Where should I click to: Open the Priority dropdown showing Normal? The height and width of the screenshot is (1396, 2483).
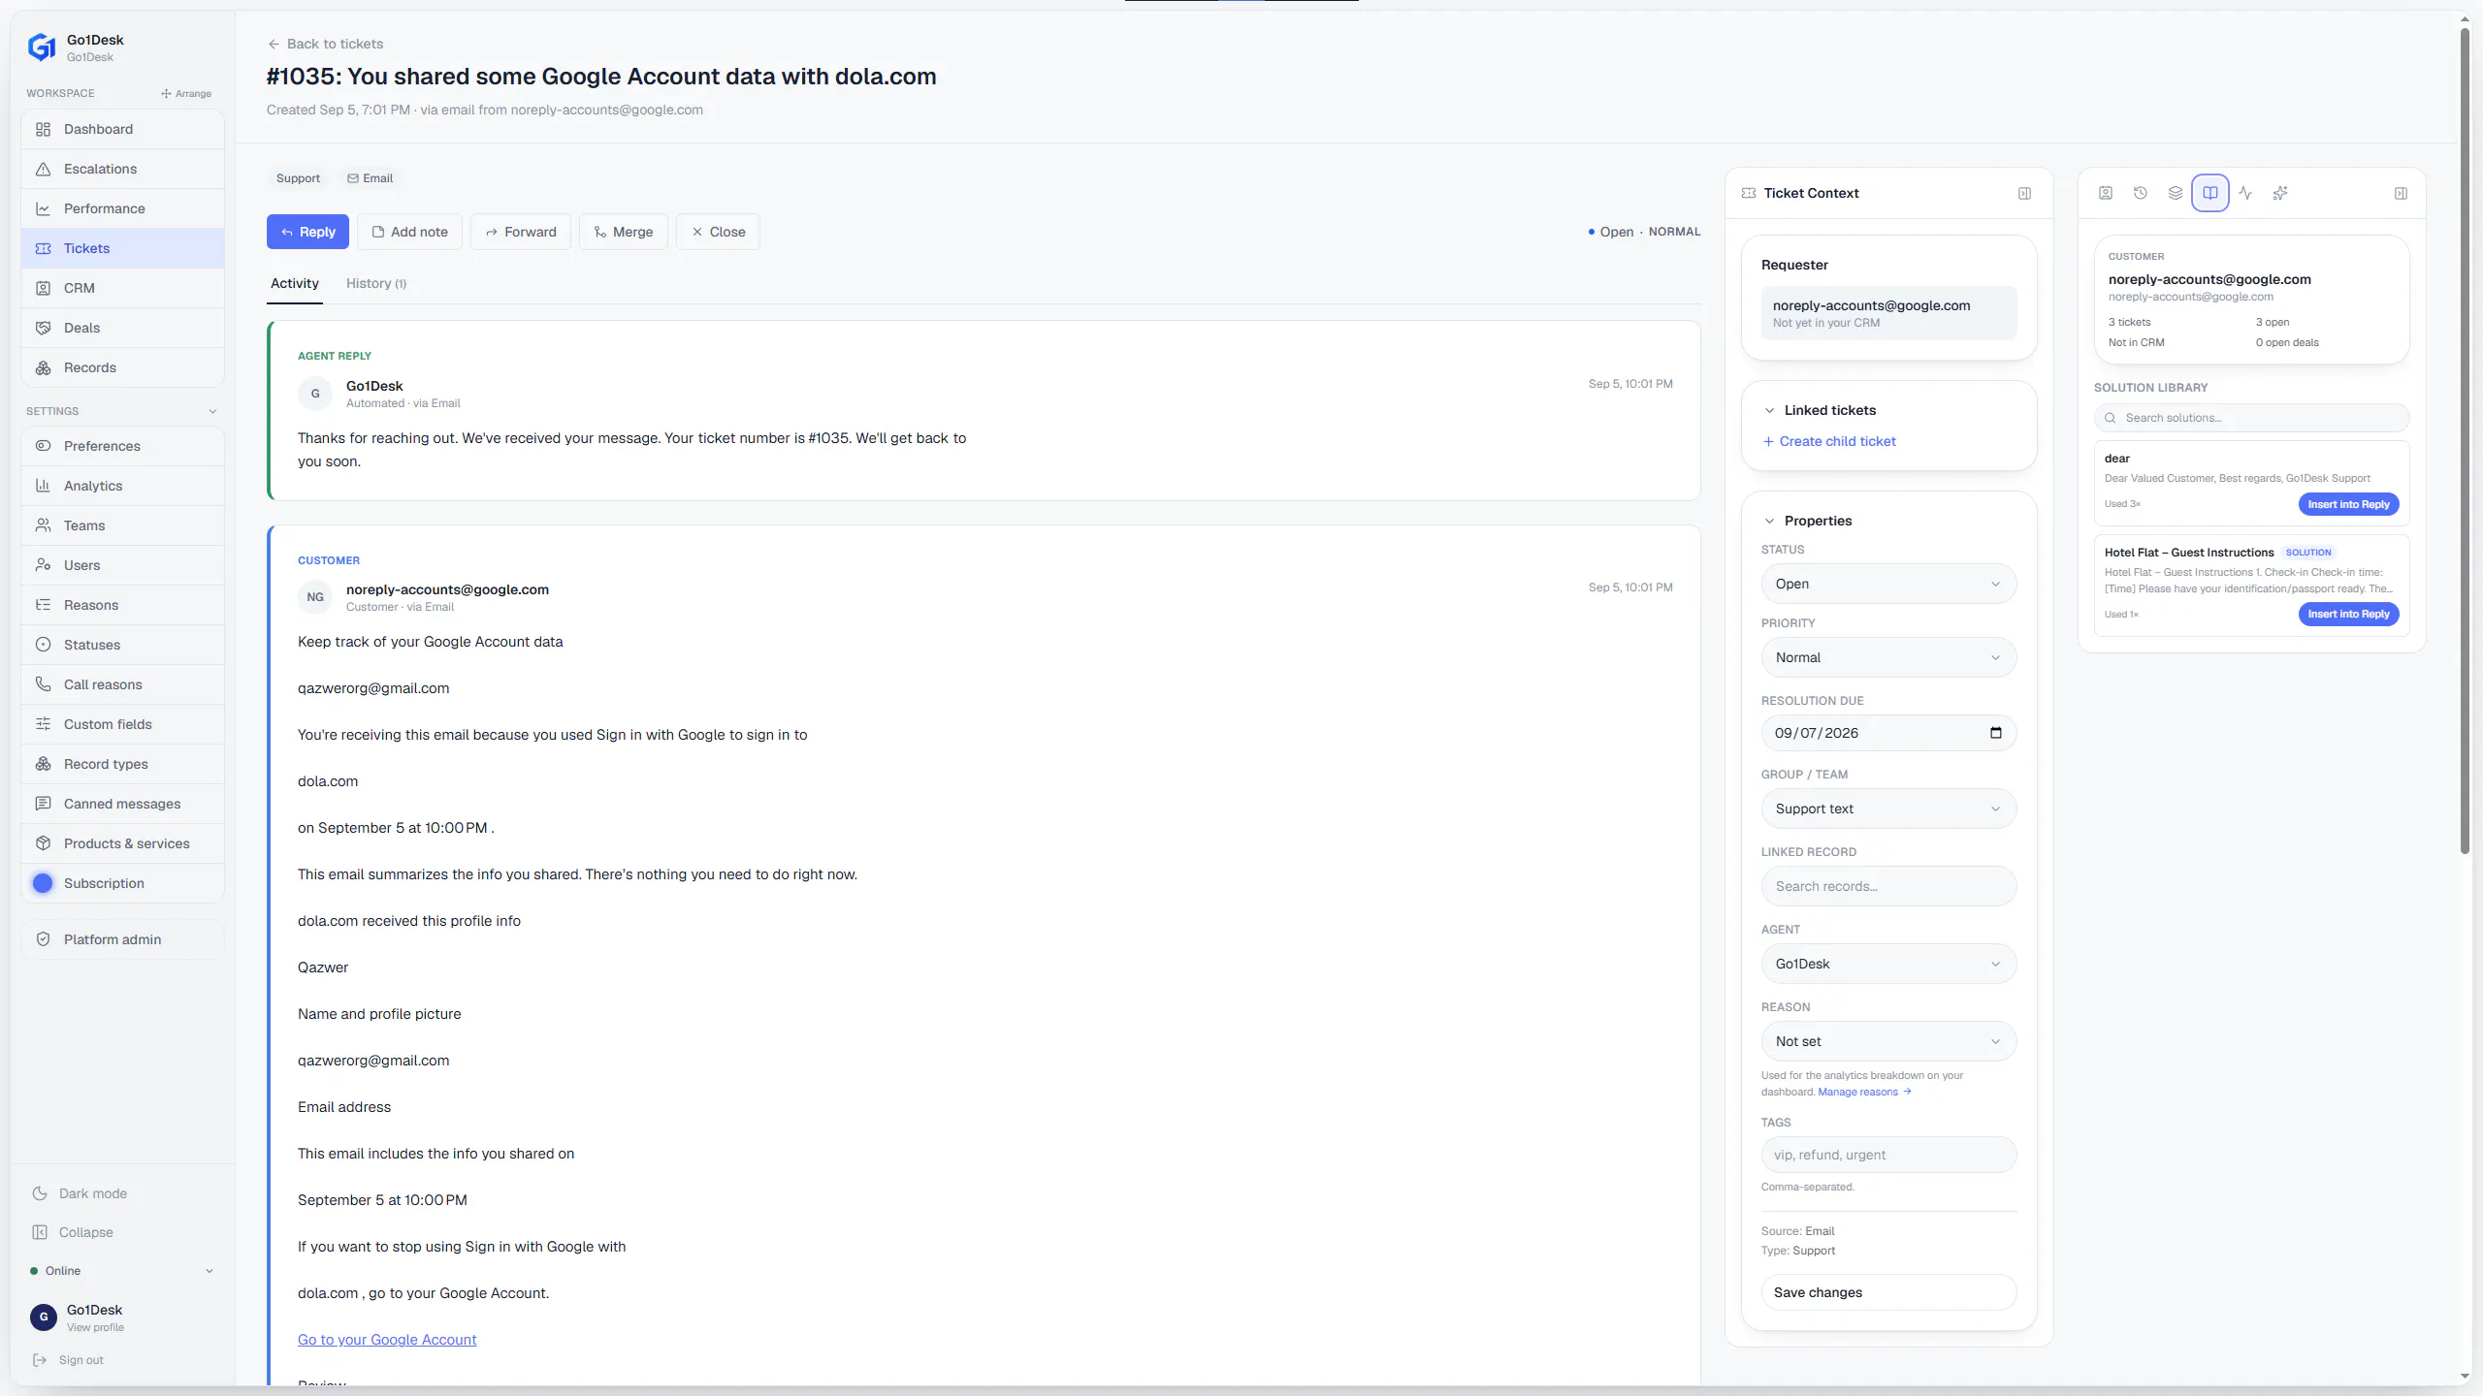1888,657
